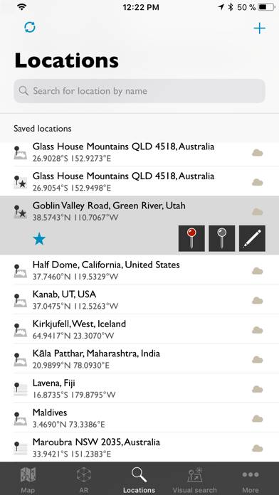Image resolution: width=279 pixels, height=495 pixels.
Task: Tap cloud icon next to Half Dome
Action: coord(258,271)
